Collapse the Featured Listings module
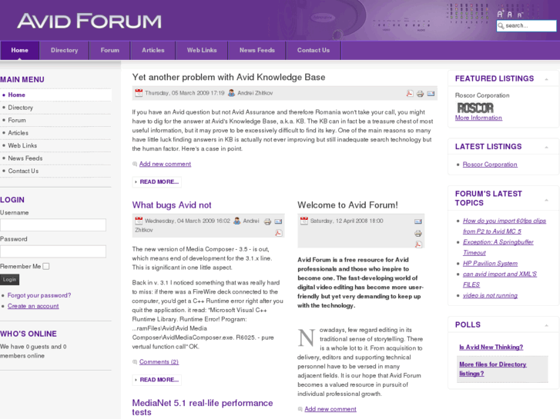The width and height of the screenshot is (560, 419). [546, 79]
